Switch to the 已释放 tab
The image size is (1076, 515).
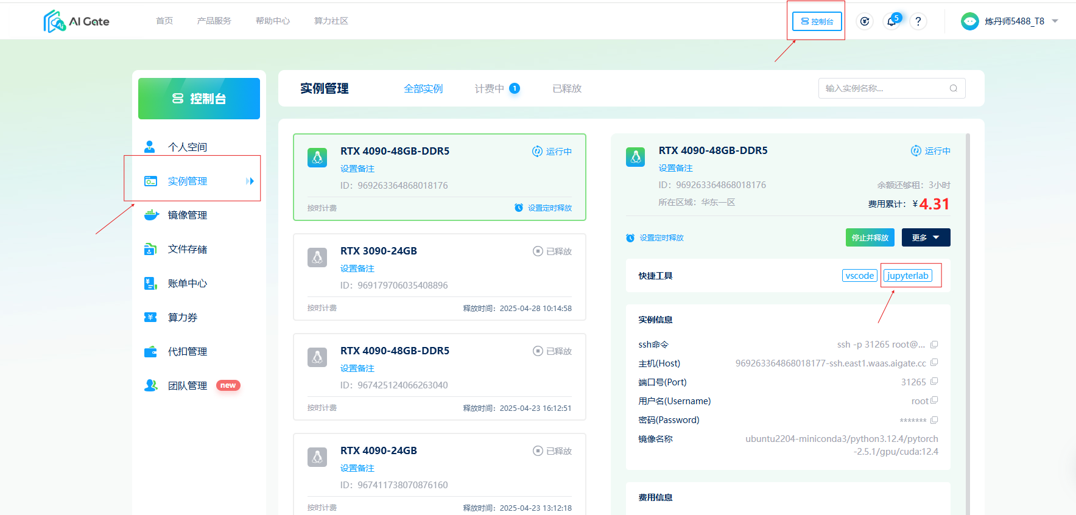pos(566,89)
